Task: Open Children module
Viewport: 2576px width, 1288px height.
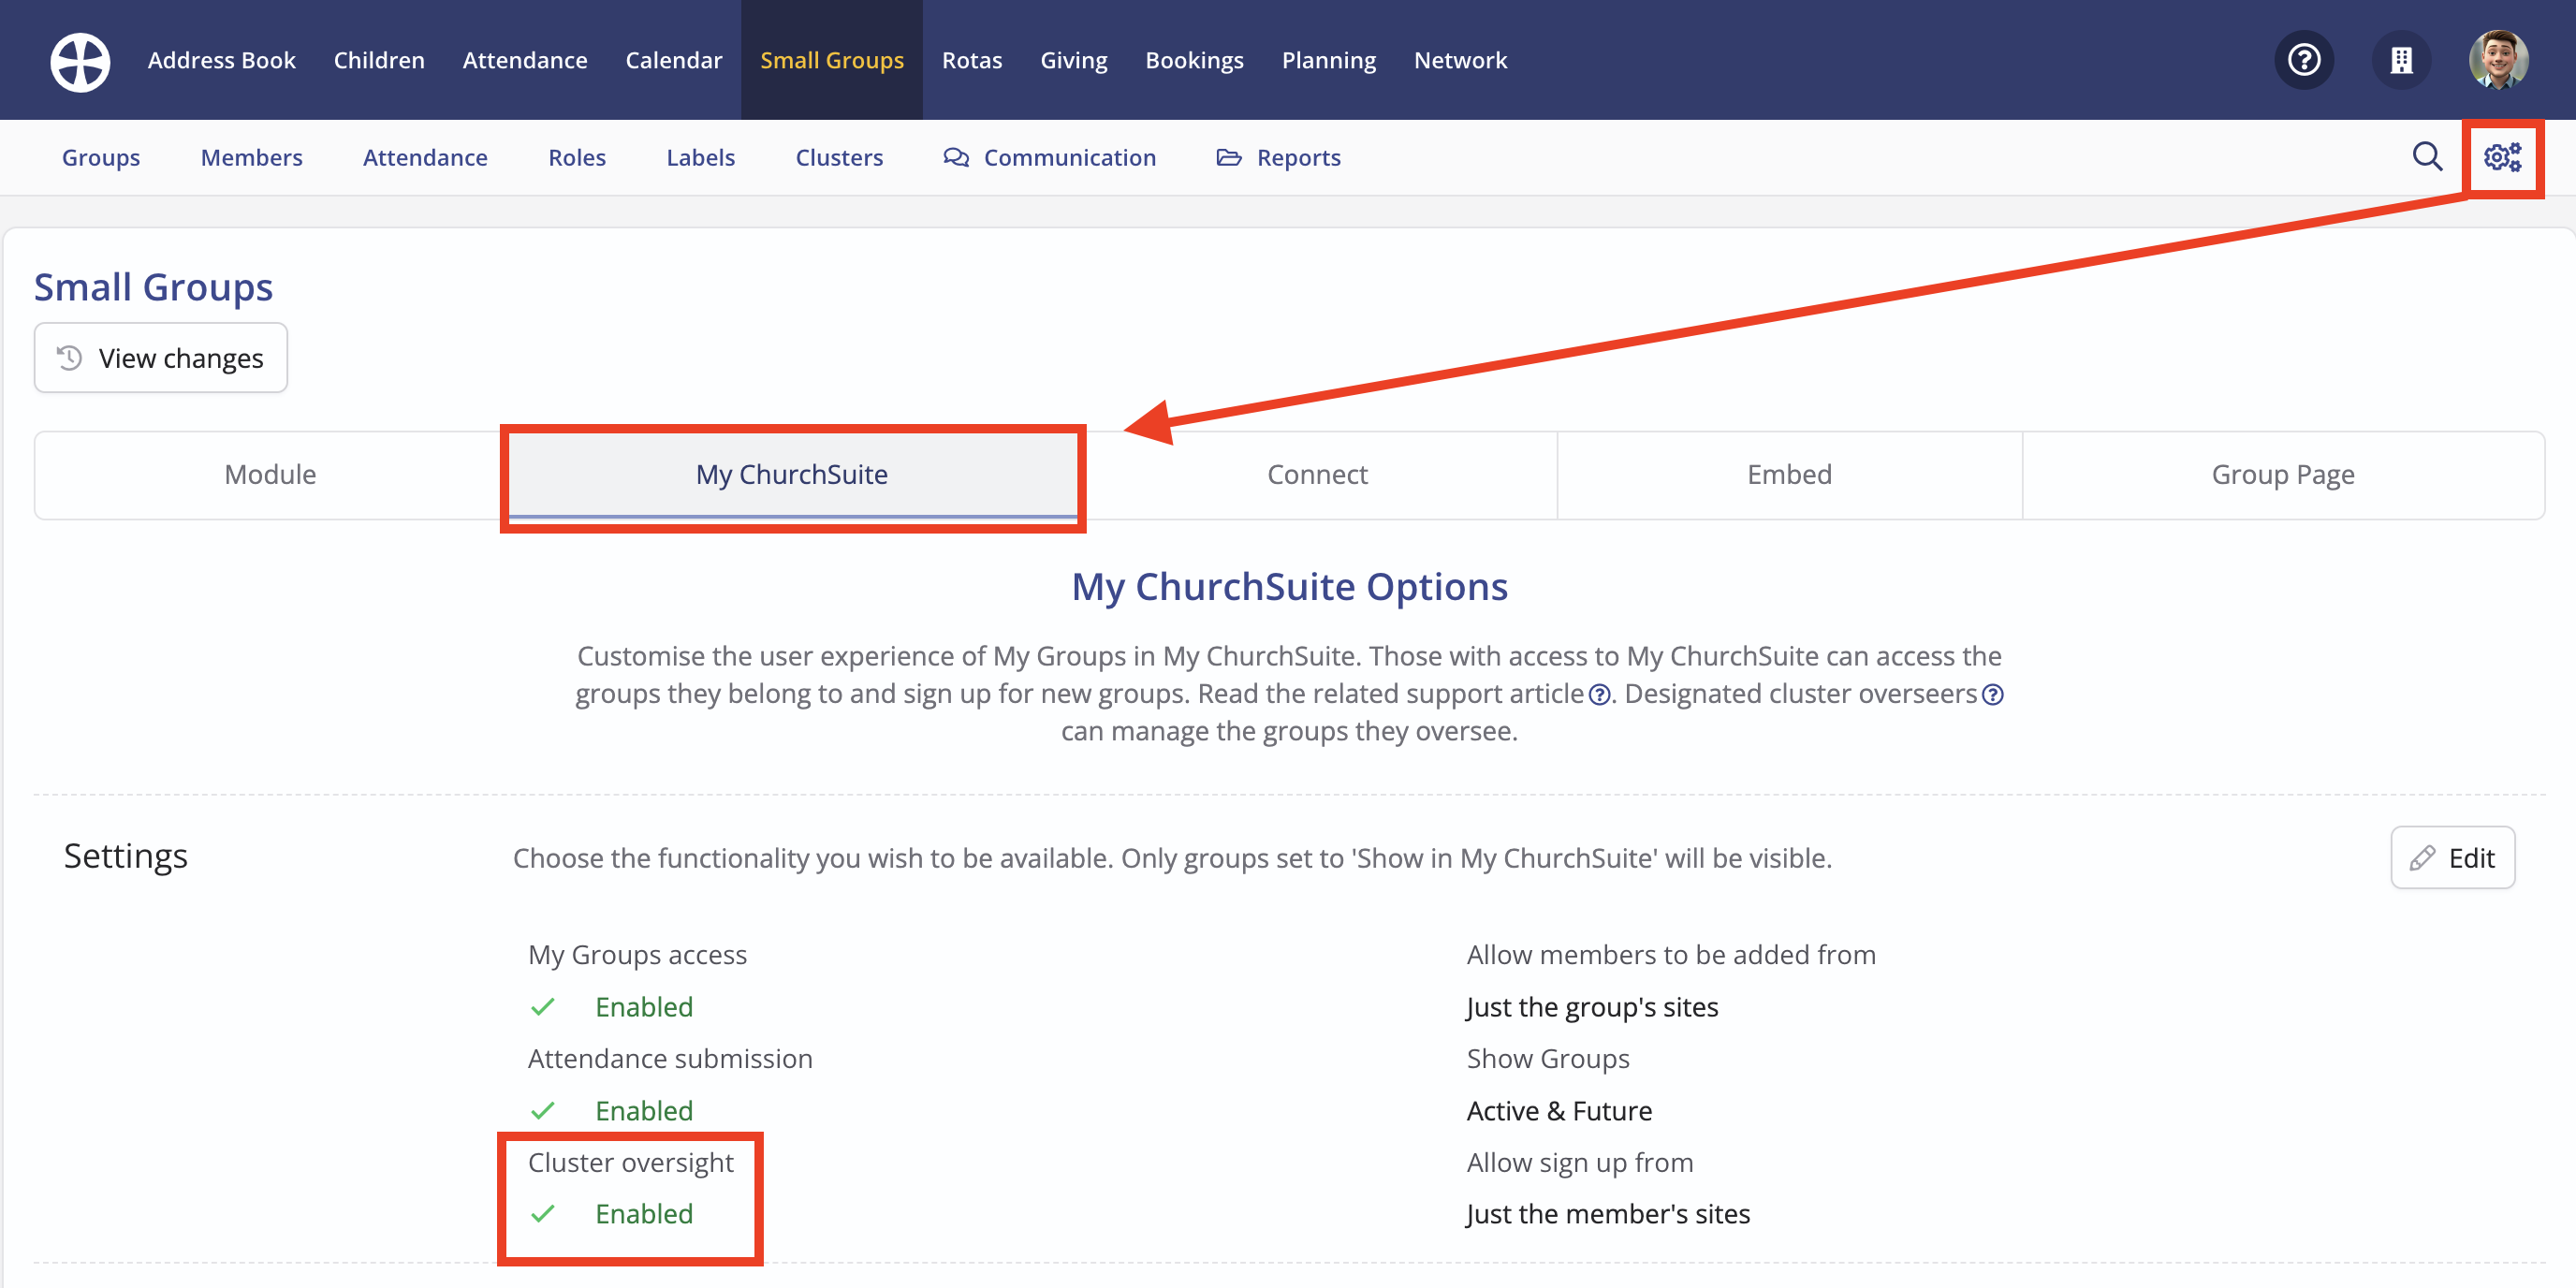Action: pos(379,60)
